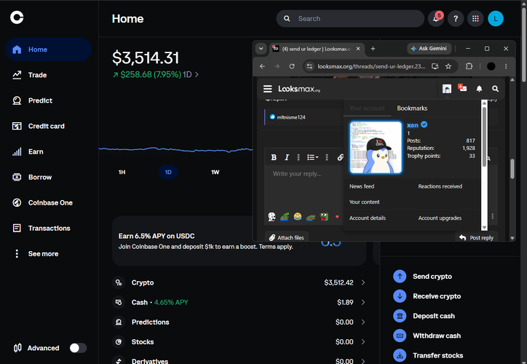Select the 1H chart range
Screen dimensions: 527x364
tap(122, 172)
